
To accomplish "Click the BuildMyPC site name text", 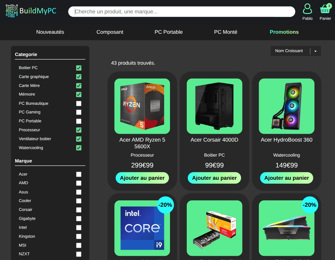I will 38,11.
